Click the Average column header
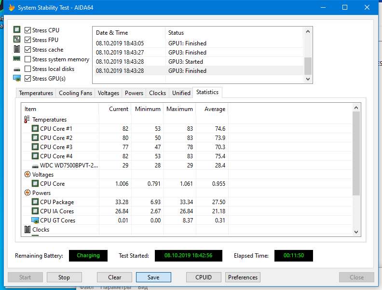The image size is (382, 290). 212,109
